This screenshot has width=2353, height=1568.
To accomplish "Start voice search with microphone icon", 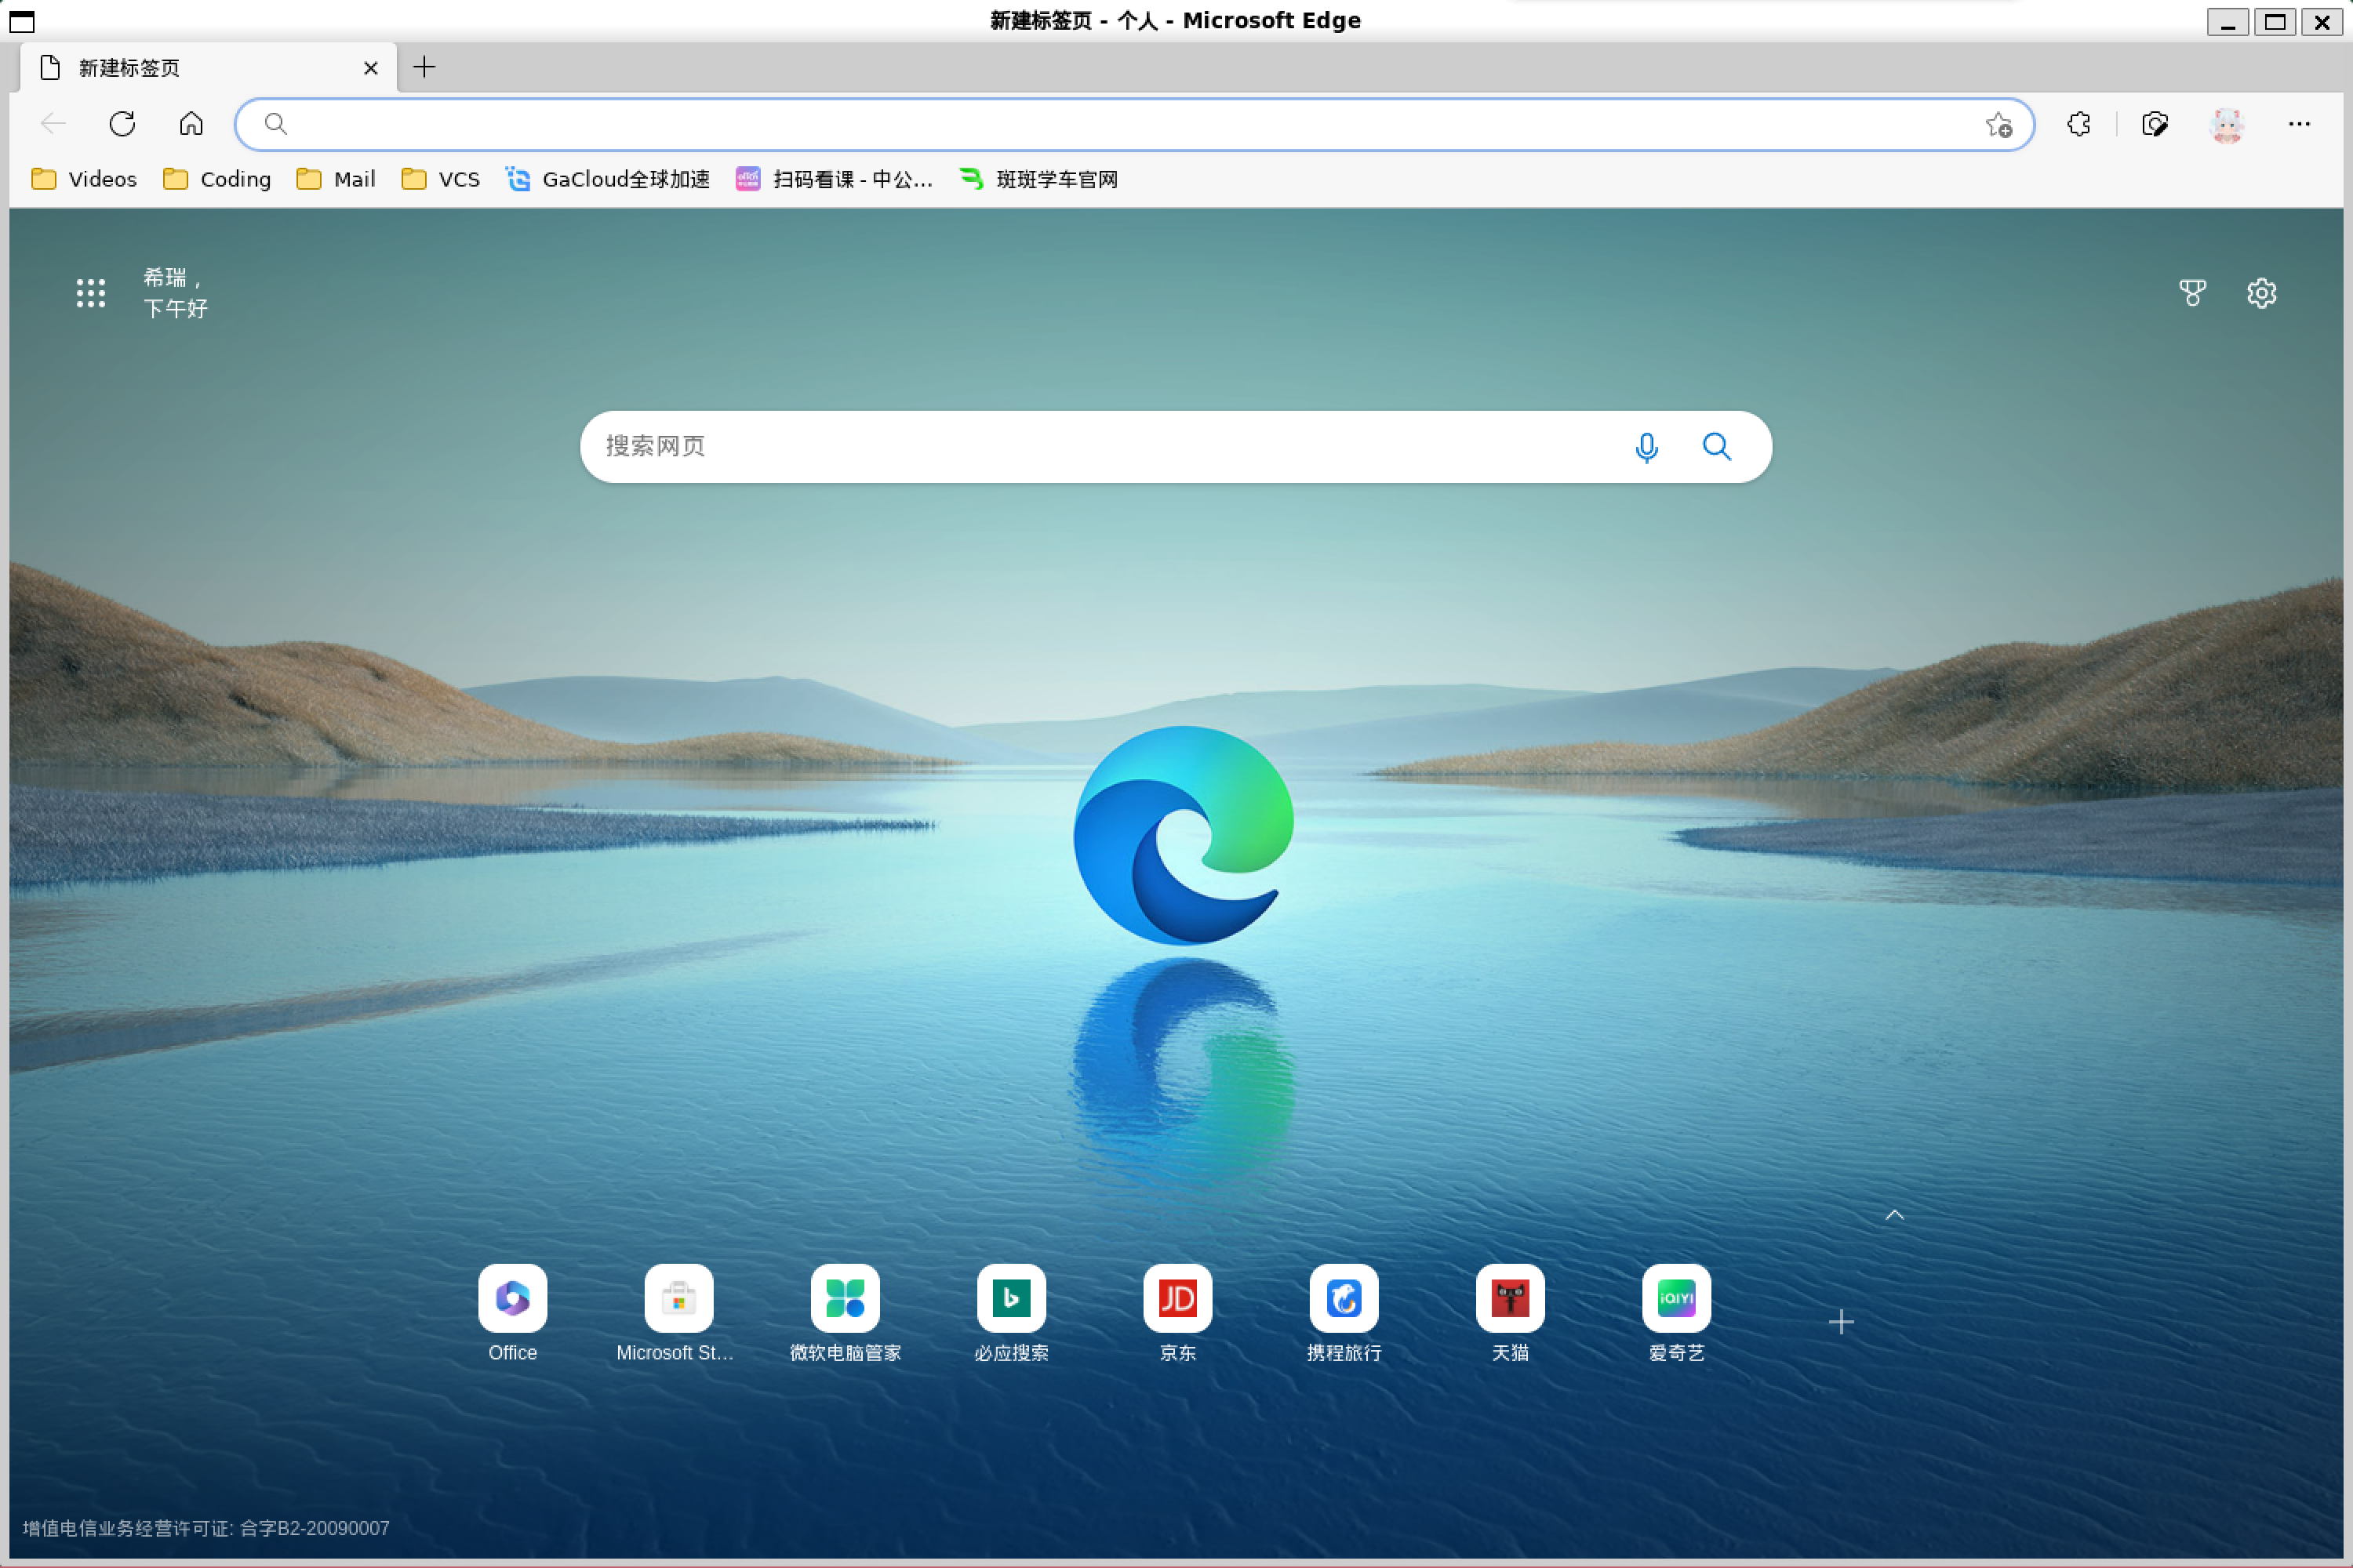I will coord(1646,447).
